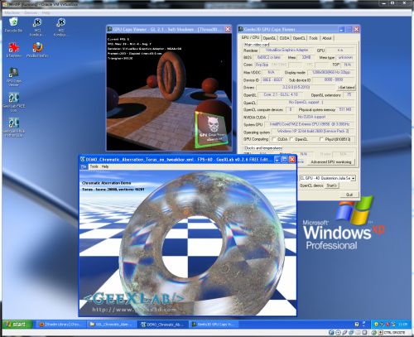This screenshot has width=414, height=337.
Task: Close the GeeXLab demo window
Action: click(291, 159)
